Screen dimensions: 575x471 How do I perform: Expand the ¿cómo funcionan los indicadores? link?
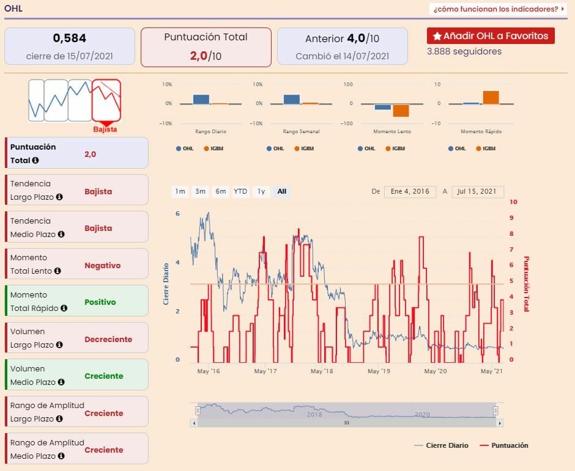click(x=498, y=9)
